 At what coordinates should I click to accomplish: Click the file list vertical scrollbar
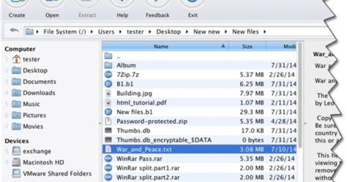300,95
